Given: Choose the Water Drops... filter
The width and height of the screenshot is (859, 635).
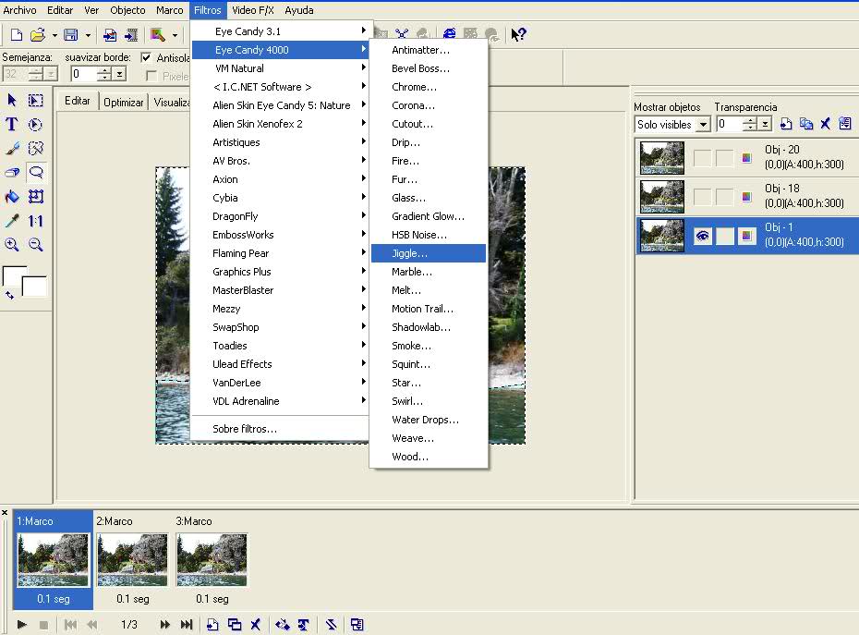Looking at the screenshot, I should (x=429, y=420).
